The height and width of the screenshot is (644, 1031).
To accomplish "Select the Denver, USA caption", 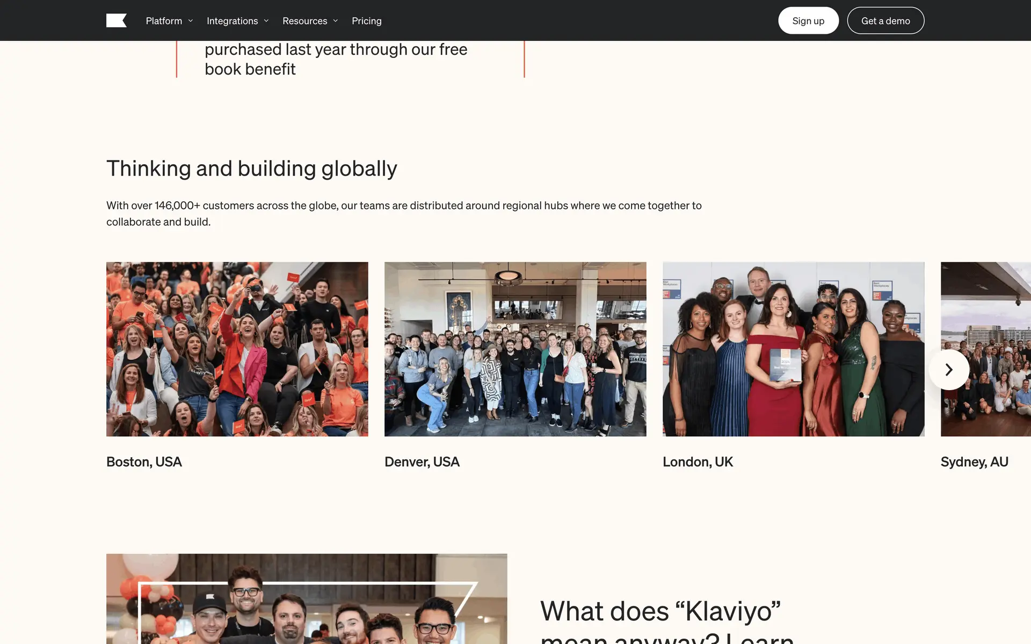I will tap(422, 462).
